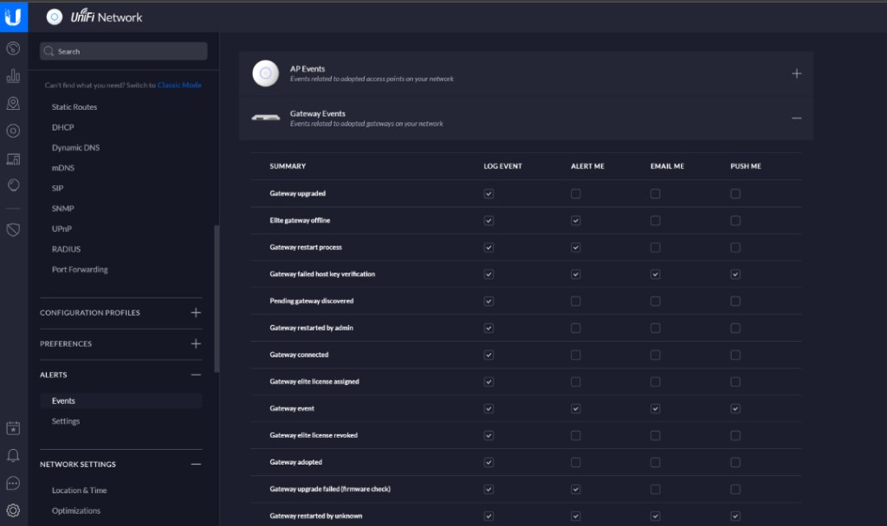Open the Clients icon in sidebar
887x526 pixels.
pyautogui.click(x=13, y=159)
